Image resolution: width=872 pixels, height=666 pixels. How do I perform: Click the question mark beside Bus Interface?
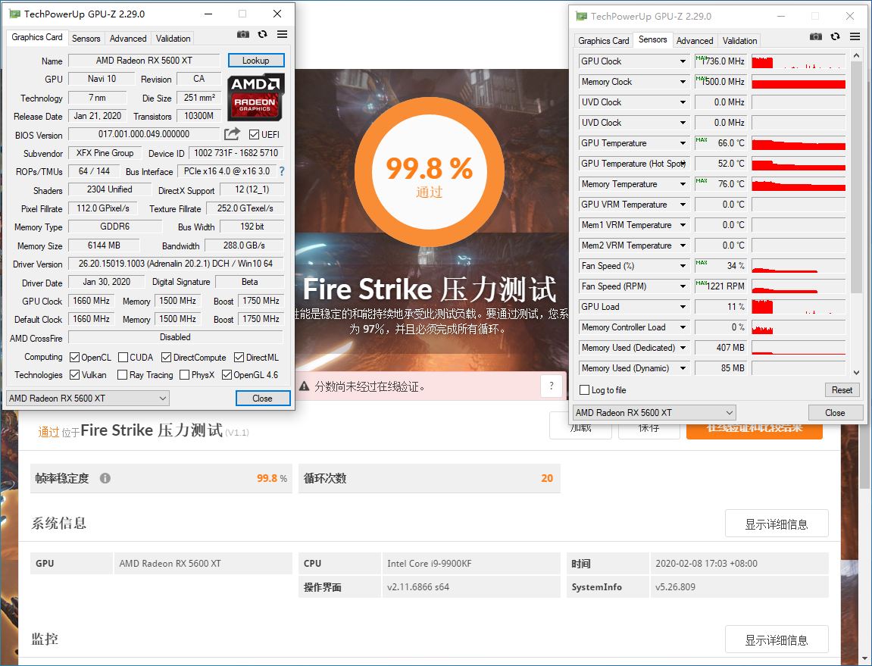coord(280,171)
